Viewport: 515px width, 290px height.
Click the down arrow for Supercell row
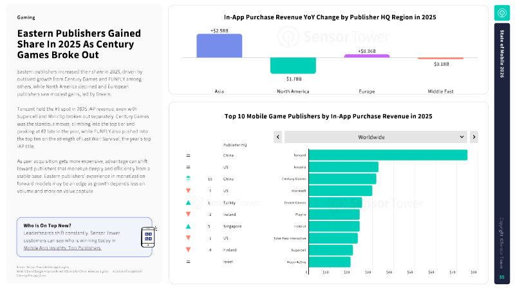[188, 250]
